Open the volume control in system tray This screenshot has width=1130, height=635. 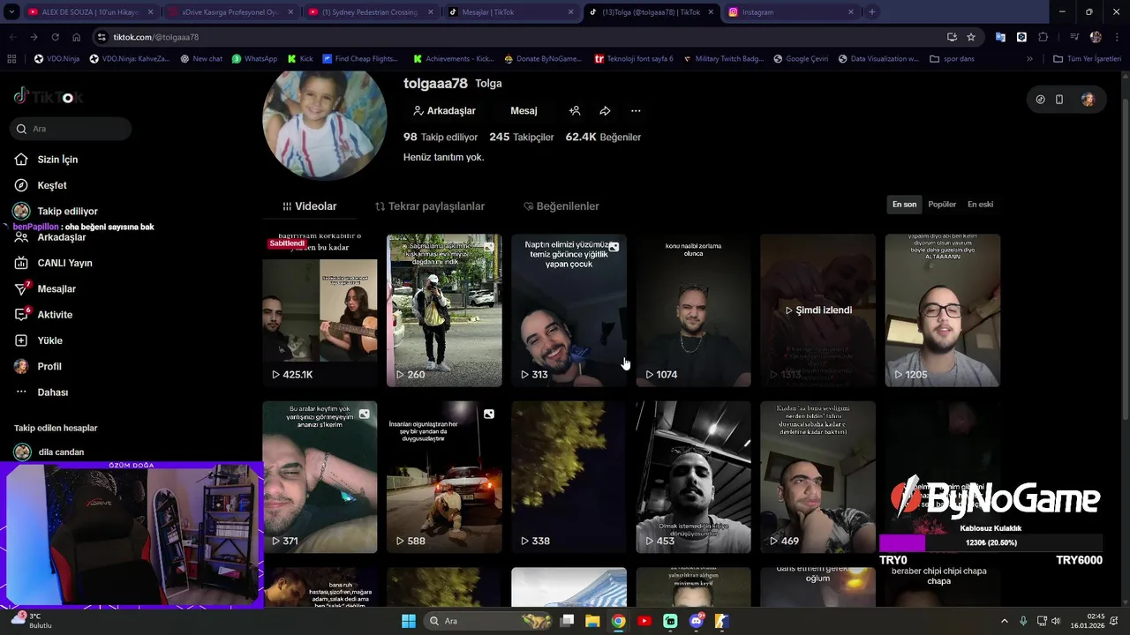pyautogui.click(x=1056, y=621)
